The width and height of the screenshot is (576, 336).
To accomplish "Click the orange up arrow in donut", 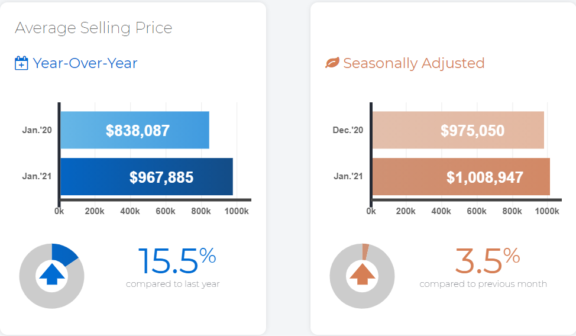I will [362, 274].
